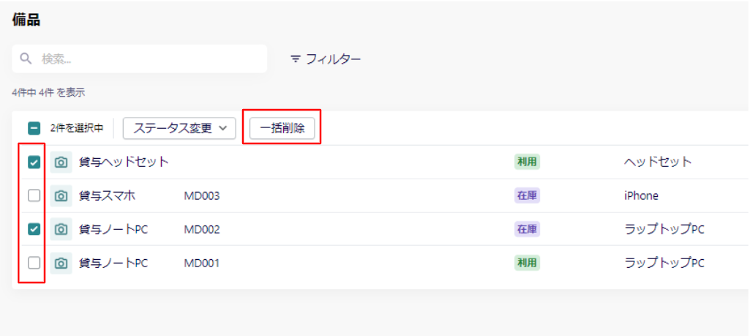The width and height of the screenshot is (750, 336).
Task: Click camera icon for 貸与ヘッドセット row
Action: [61, 163]
